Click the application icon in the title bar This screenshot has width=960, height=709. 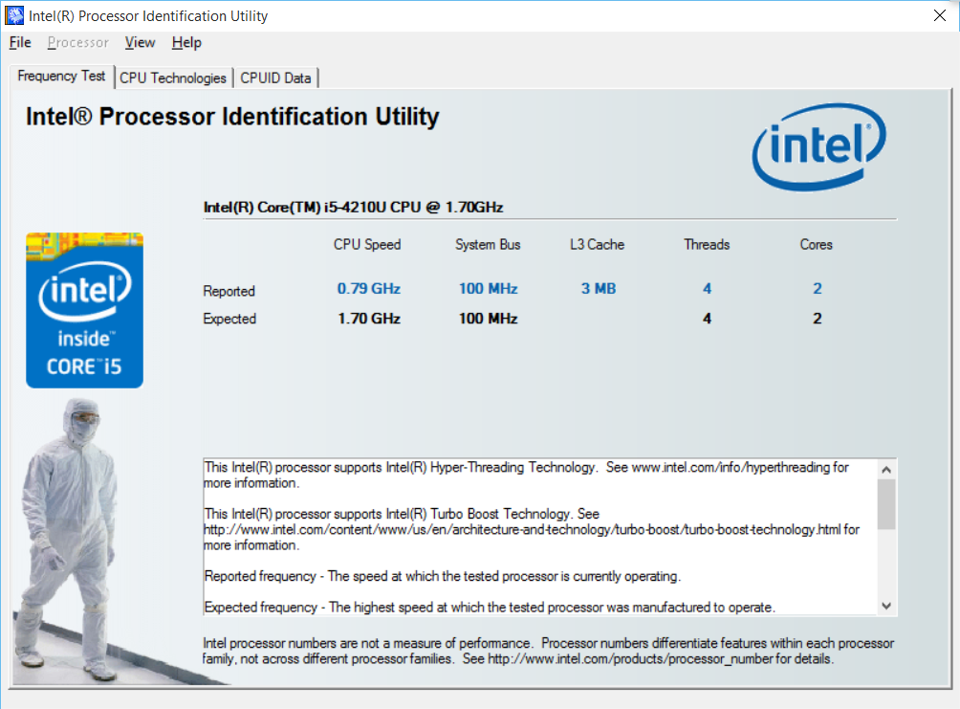pyautogui.click(x=14, y=15)
